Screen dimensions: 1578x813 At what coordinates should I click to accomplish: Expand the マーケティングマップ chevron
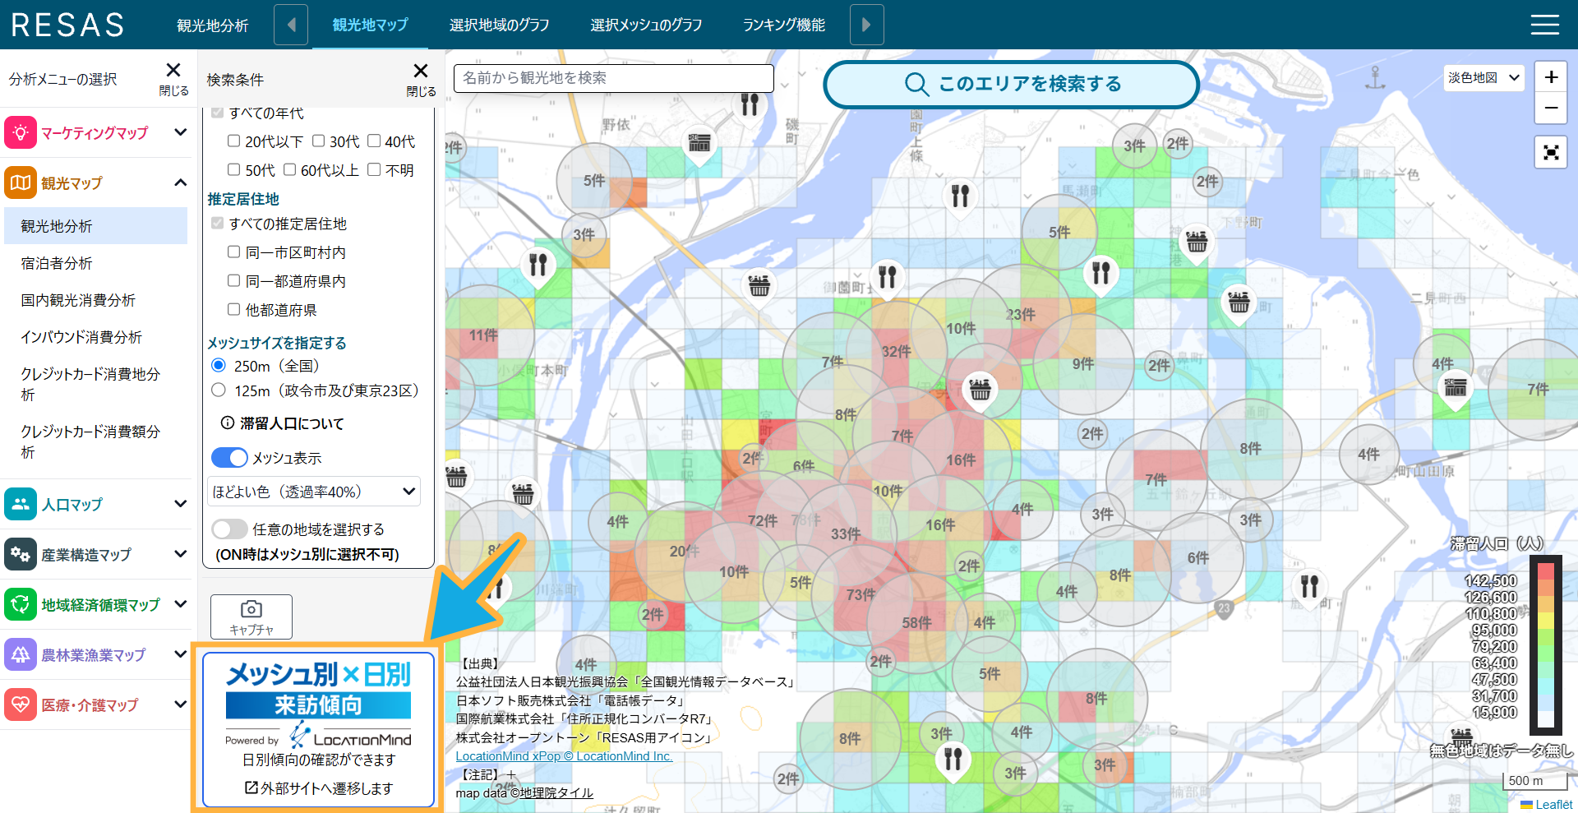[180, 132]
